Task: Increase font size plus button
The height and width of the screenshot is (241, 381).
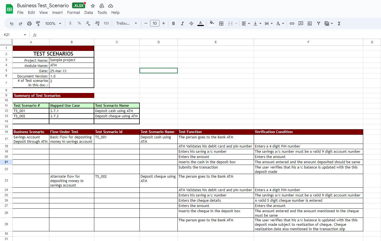Action: 164,24
